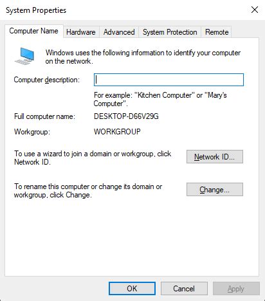Click the Computer description label
Screen dimensions: 265x301
47,80
